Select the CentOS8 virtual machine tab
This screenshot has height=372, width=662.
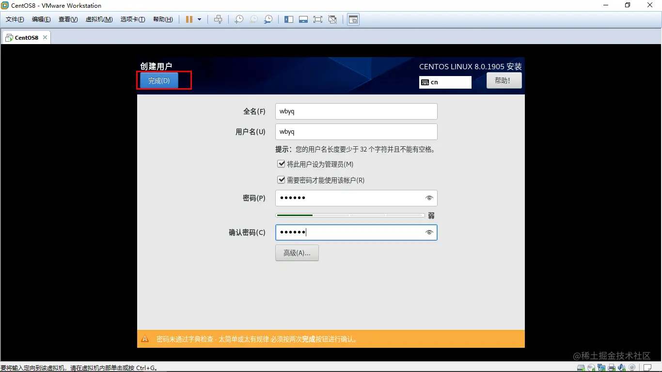pos(26,37)
